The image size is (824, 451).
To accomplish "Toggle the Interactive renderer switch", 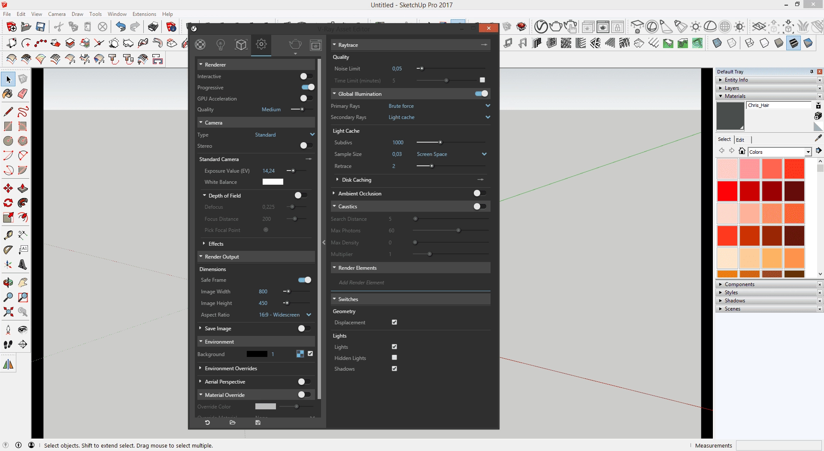I will pos(306,76).
